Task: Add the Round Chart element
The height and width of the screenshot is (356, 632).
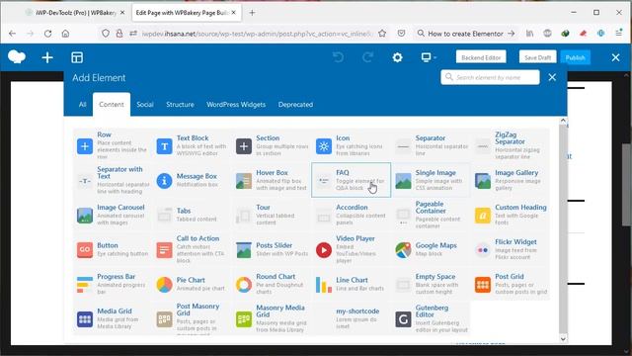Action: 272,284
